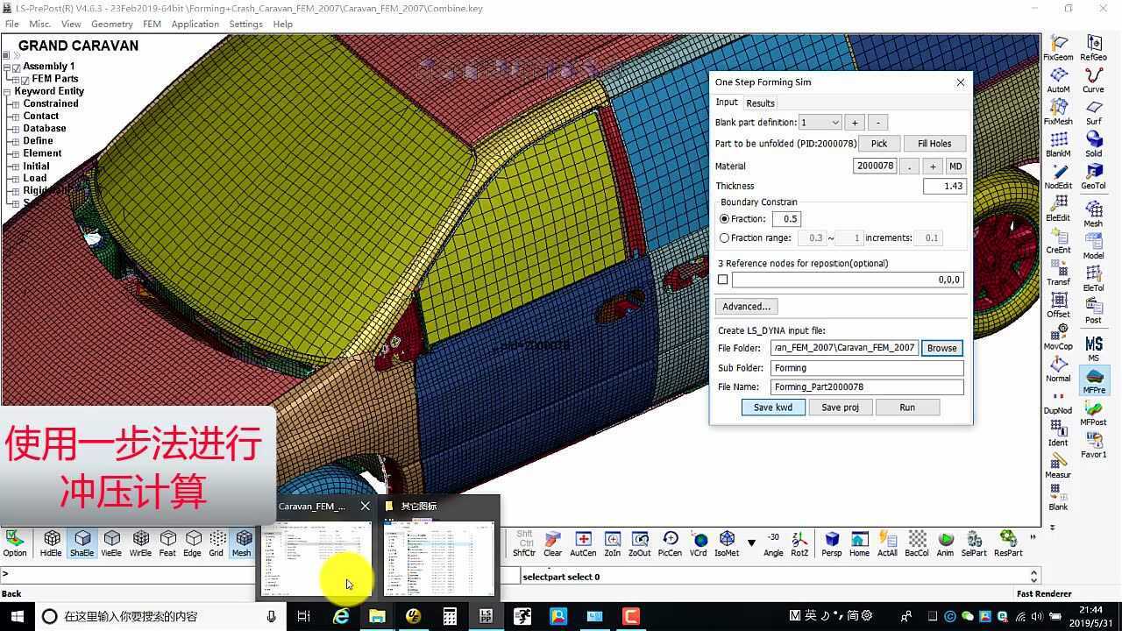This screenshot has height=631, width=1122.
Task: Select the Fraction range radio button
Action: 724,238
